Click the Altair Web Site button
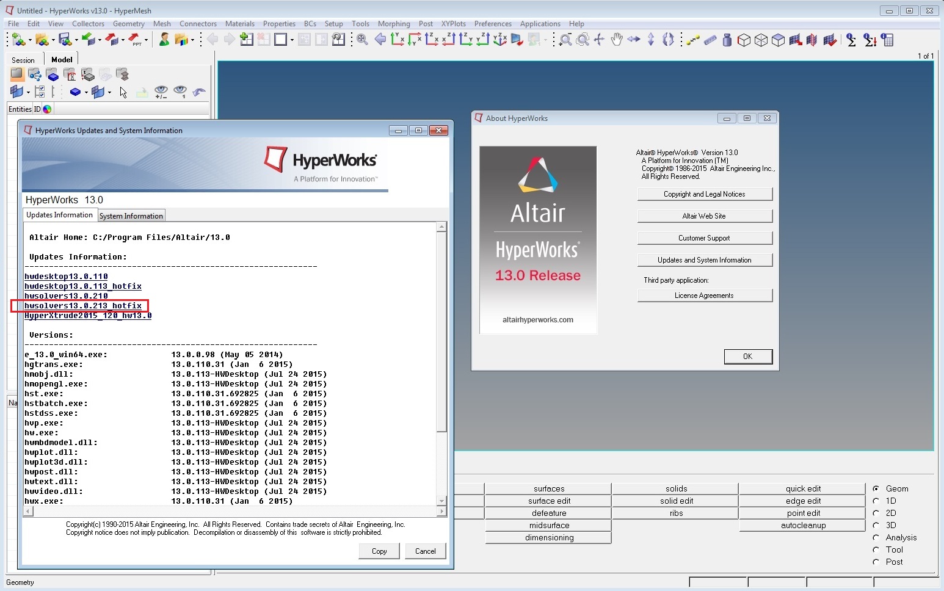Image resolution: width=944 pixels, height=591 pixels. (705, 216)
